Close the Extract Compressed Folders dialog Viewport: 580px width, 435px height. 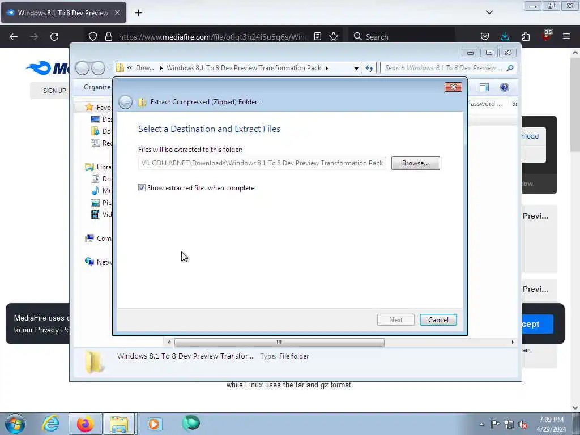coord(453,87)
